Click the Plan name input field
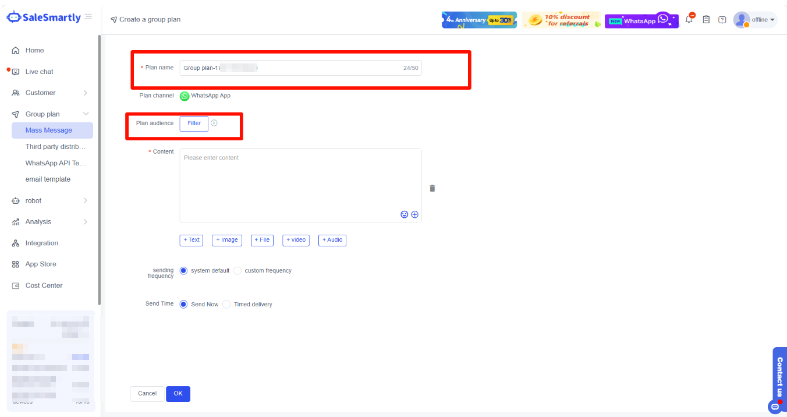The image size is (787, 417). click(291, 68)
